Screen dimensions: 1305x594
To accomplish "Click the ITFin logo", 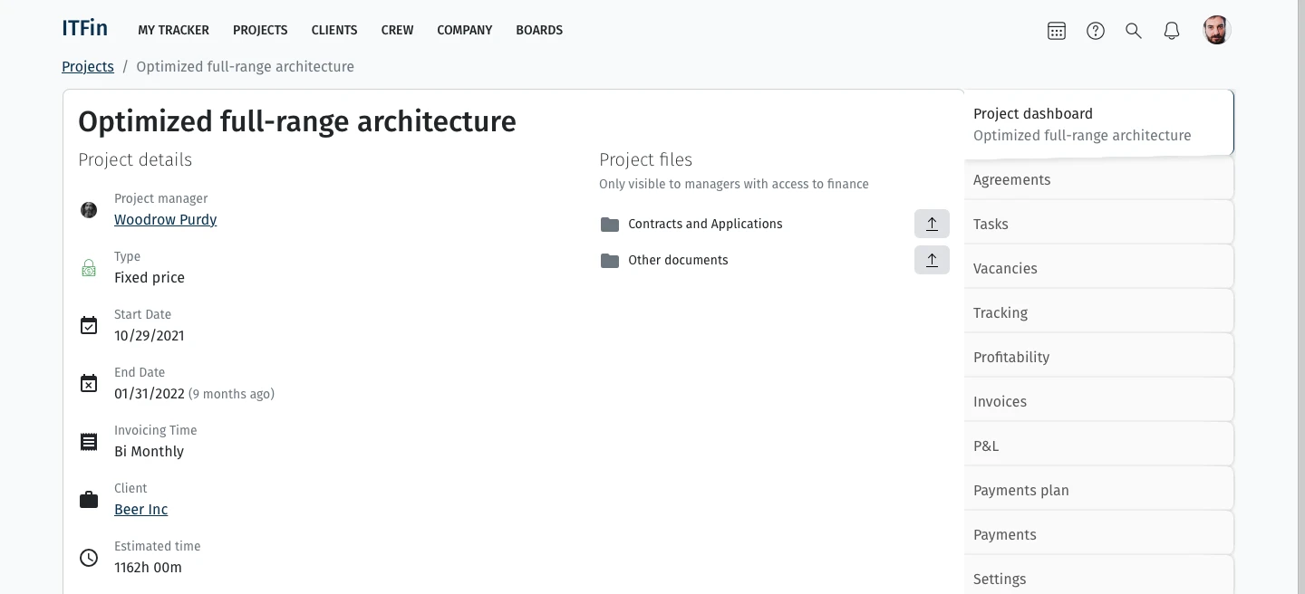I will pos(84,29).
